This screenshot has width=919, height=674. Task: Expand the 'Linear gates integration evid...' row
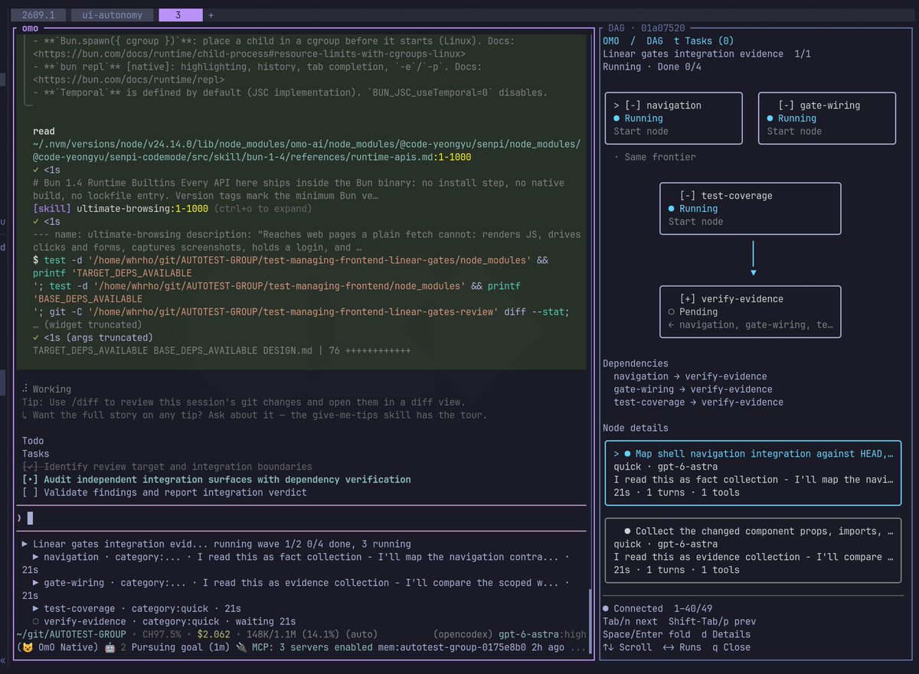[x=25, y=544]
